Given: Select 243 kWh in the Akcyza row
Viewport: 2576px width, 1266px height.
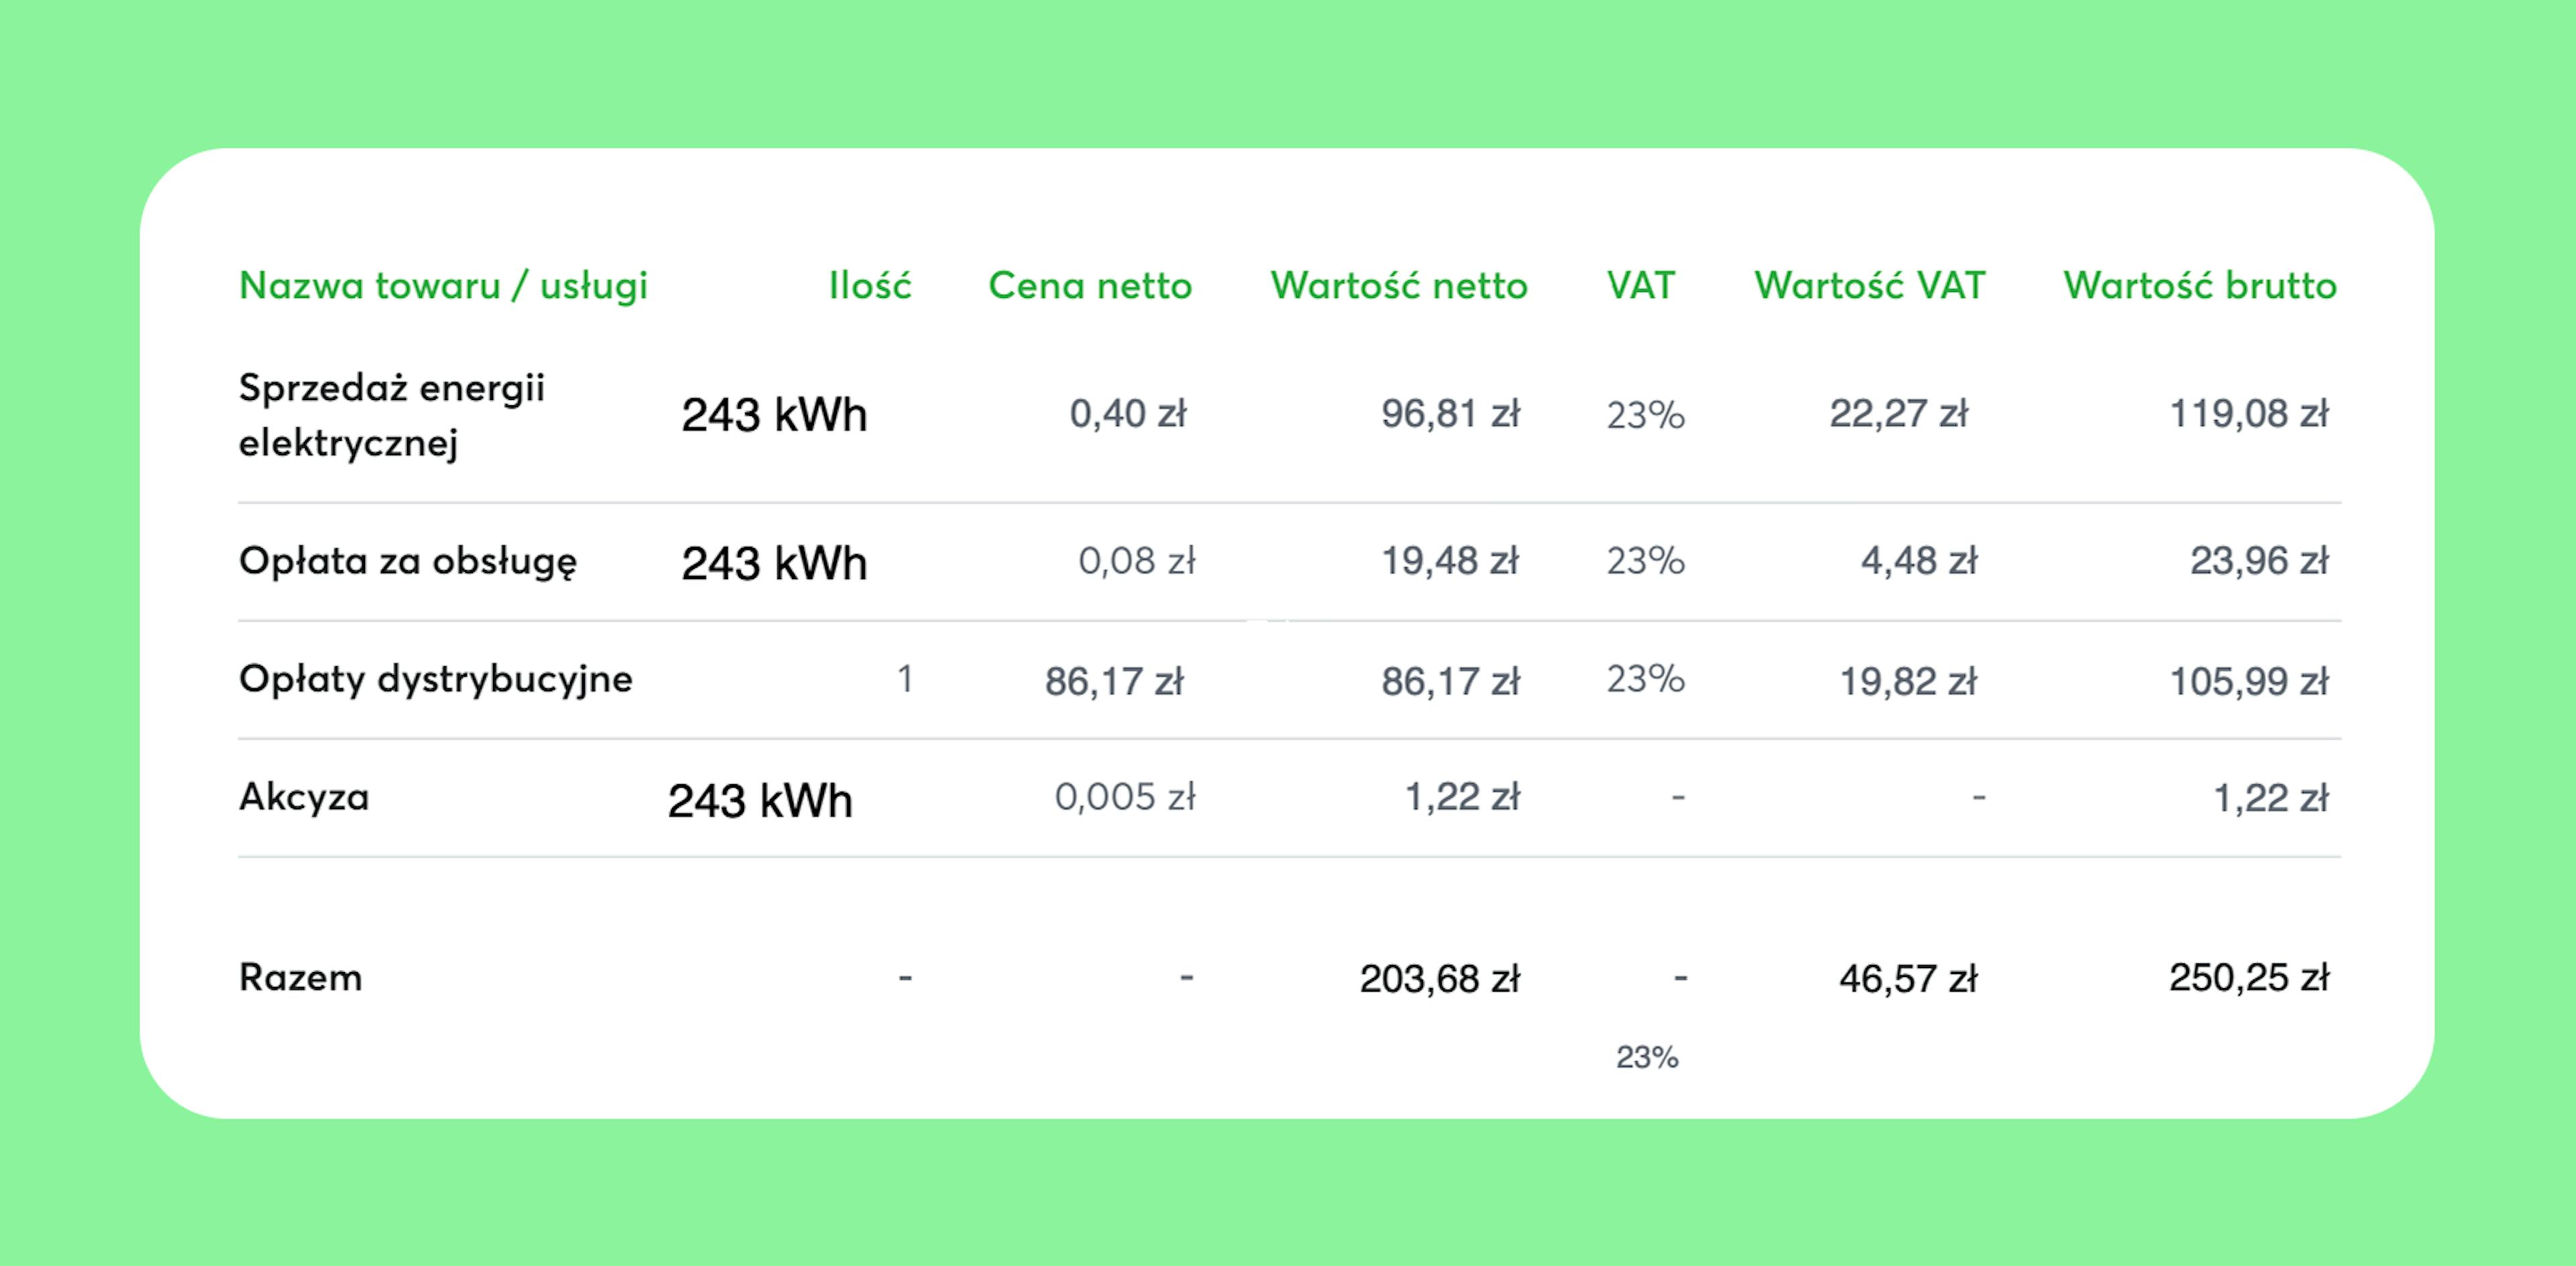Looking at the screenshot, I should (760, 800).
